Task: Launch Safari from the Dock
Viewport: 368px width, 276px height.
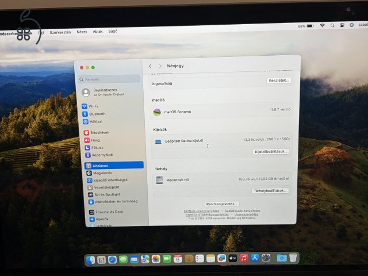Action: click(112, 260)
